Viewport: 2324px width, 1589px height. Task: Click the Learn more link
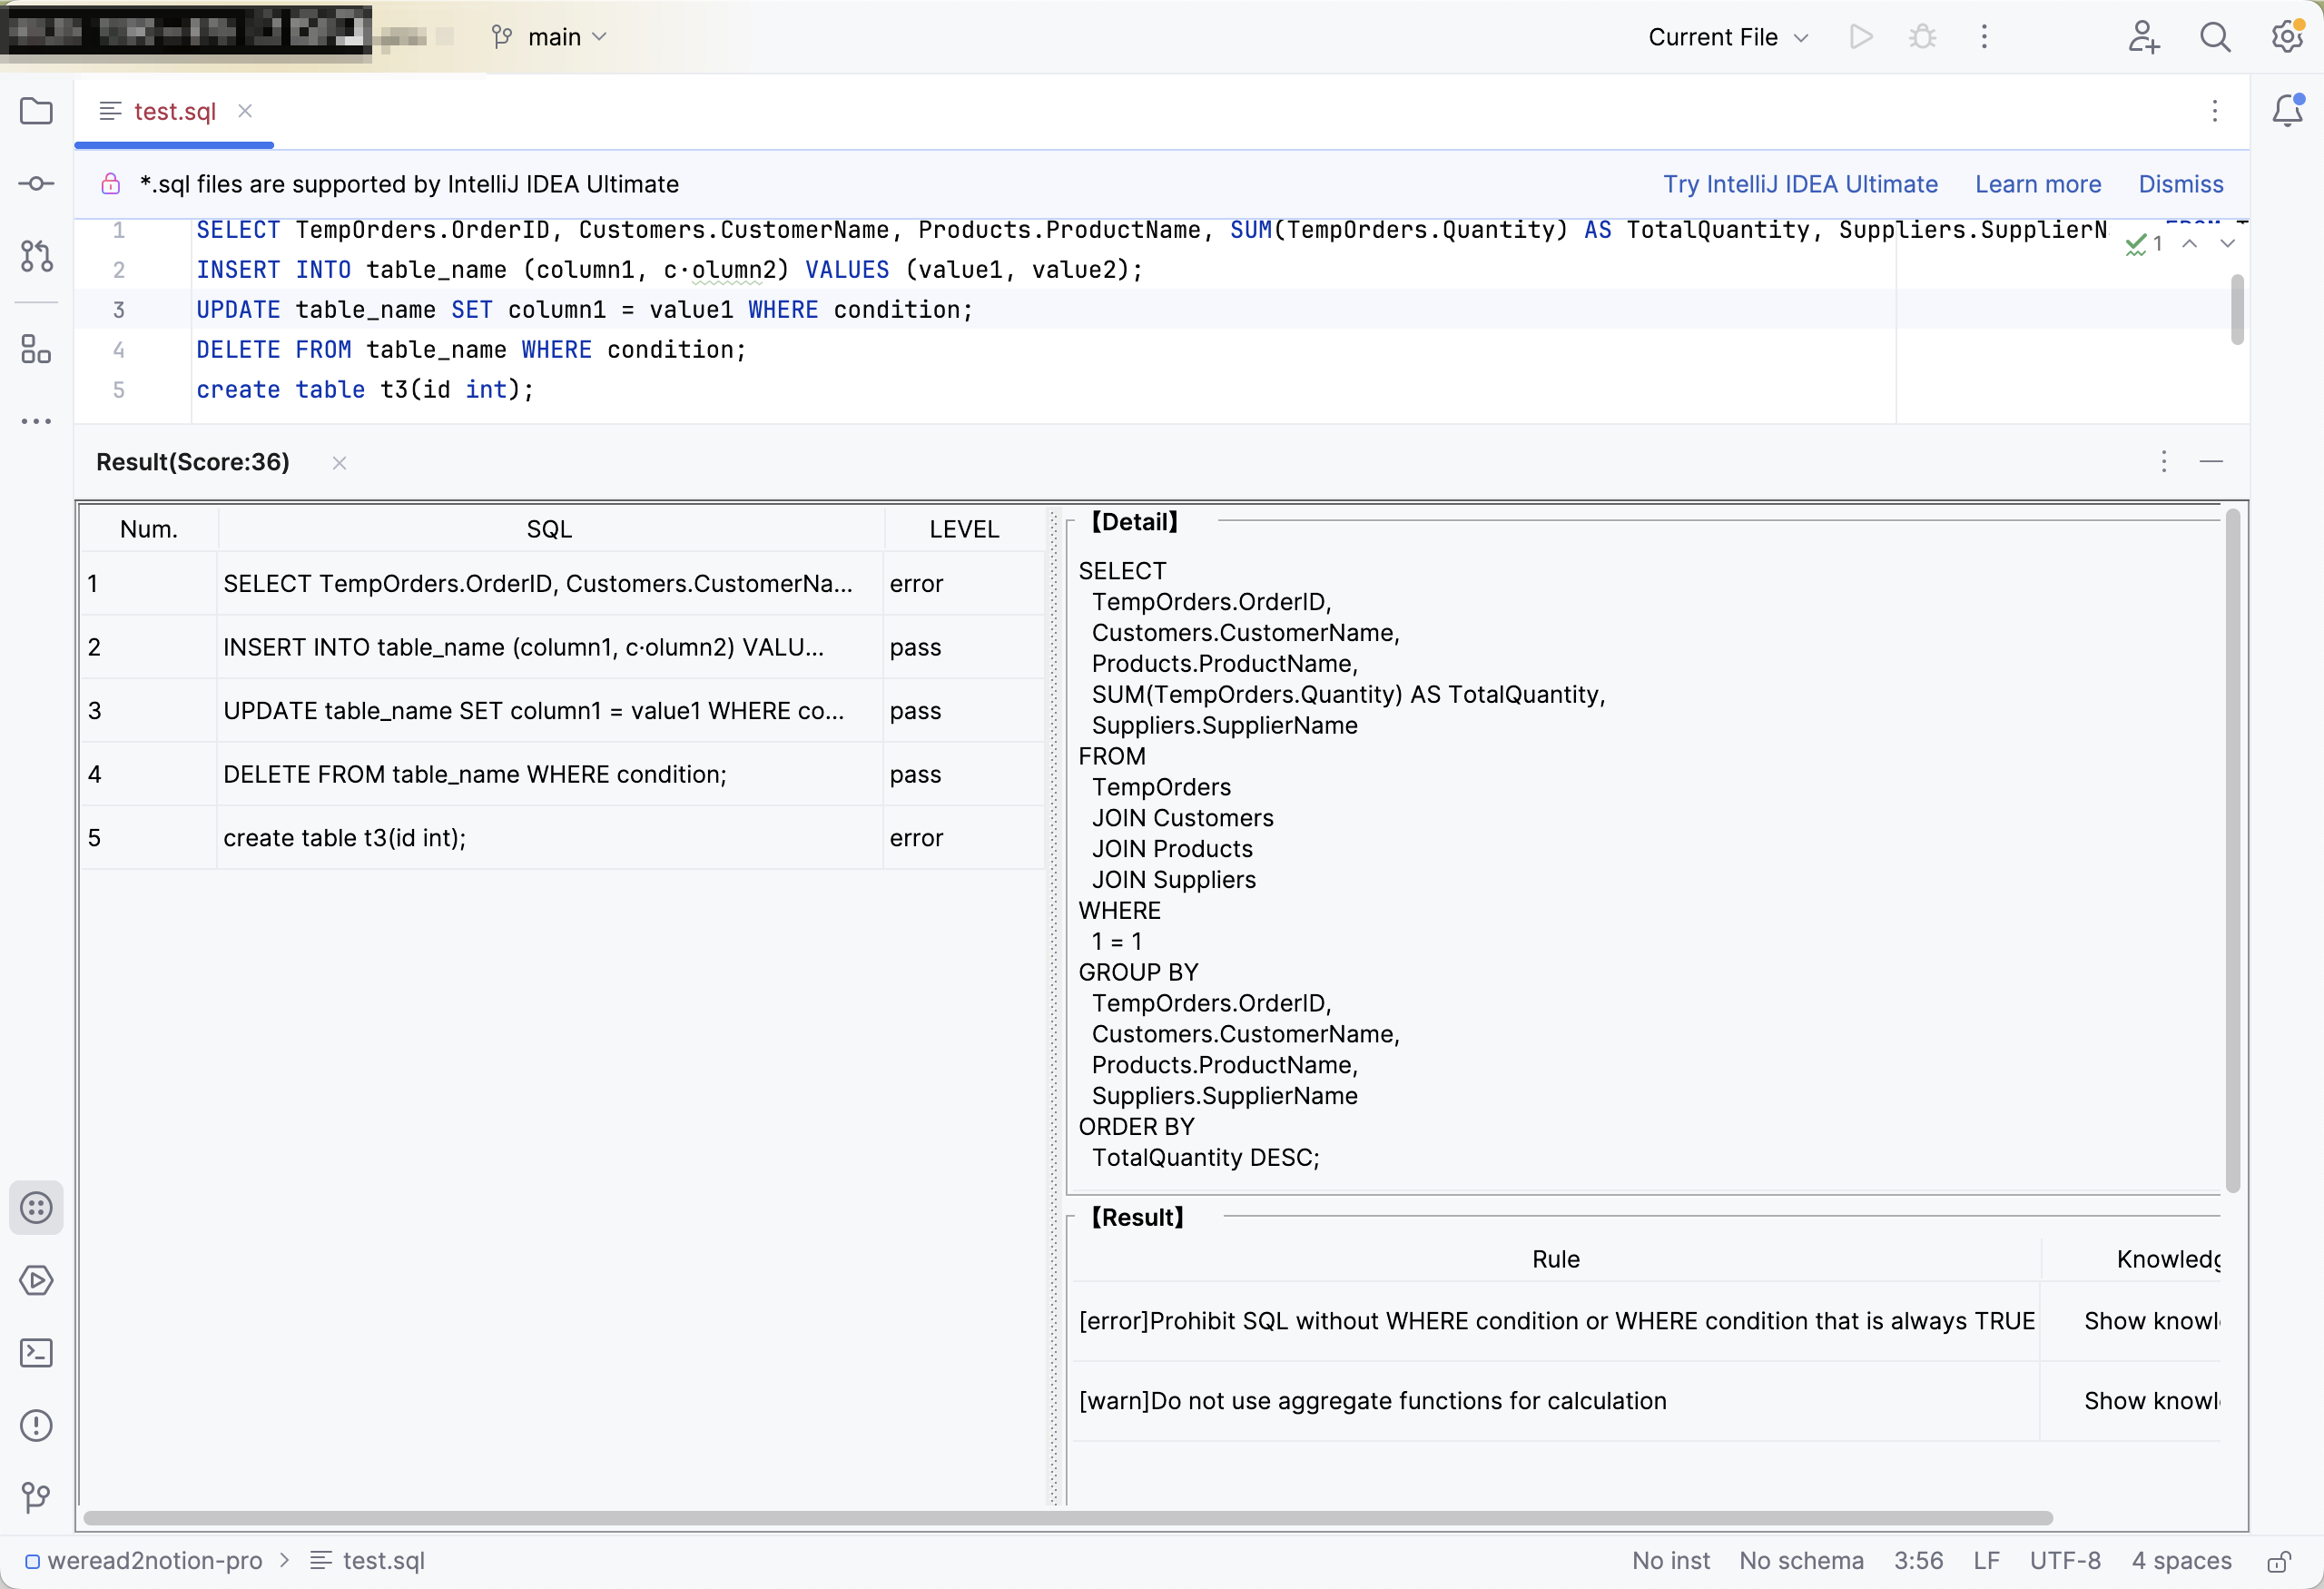pyautogui.click(x=2037, y=184)
